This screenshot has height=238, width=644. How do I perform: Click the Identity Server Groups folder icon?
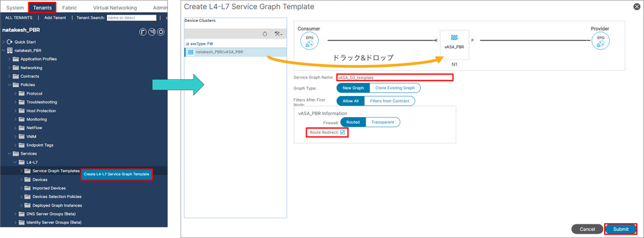coord(22,223)
